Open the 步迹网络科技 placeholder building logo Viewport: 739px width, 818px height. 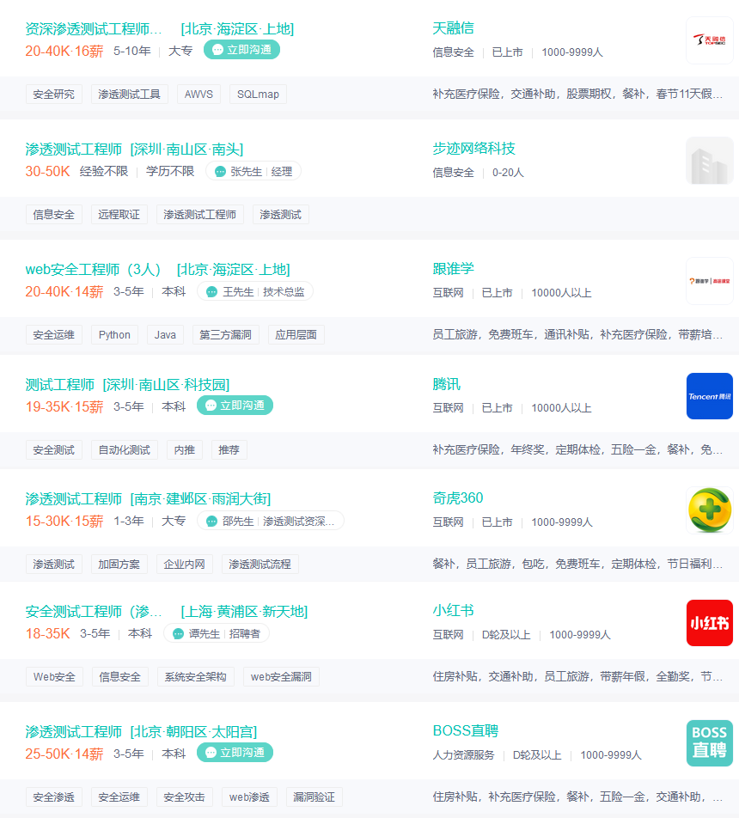709,161
